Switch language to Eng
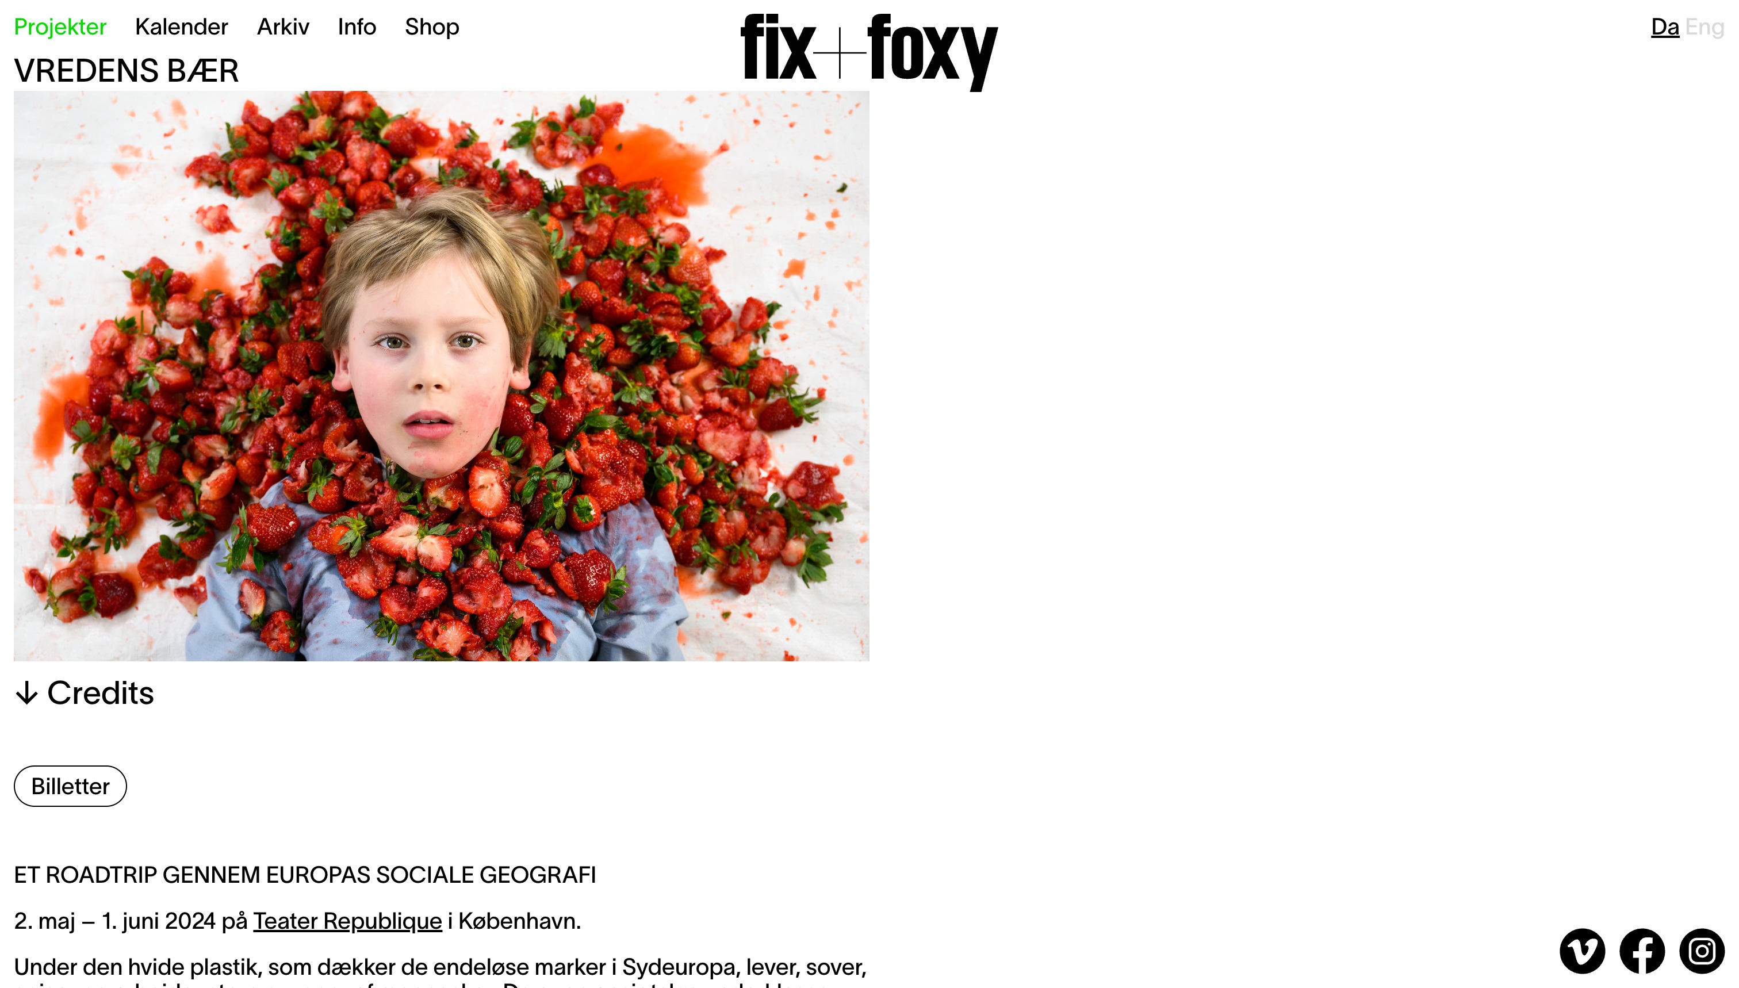The height and width of the screenshot is (988, 1739). click(x=1704, y=27)
